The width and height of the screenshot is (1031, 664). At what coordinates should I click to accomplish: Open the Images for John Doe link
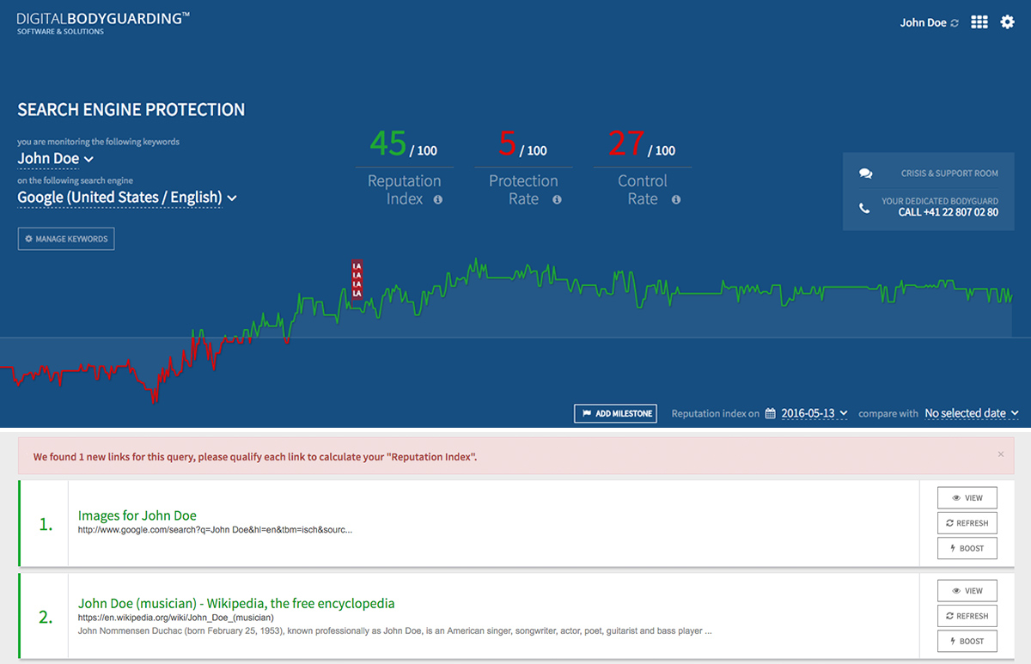coord(137,515)
